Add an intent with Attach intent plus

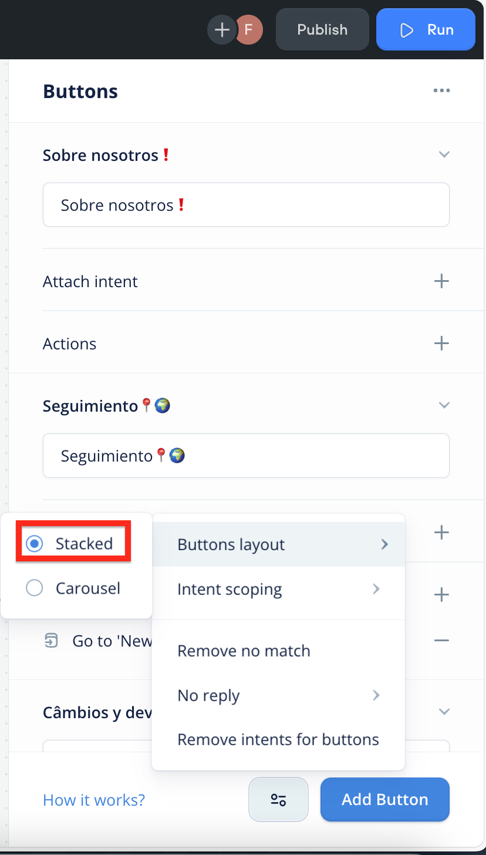pos(441,281)
